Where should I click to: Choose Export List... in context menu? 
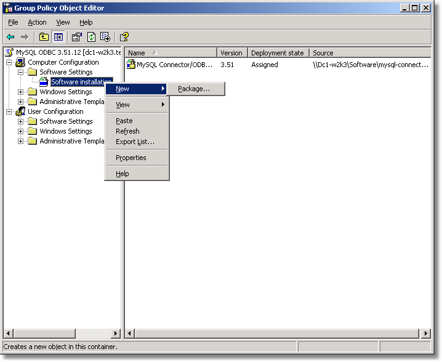[137, 142]
